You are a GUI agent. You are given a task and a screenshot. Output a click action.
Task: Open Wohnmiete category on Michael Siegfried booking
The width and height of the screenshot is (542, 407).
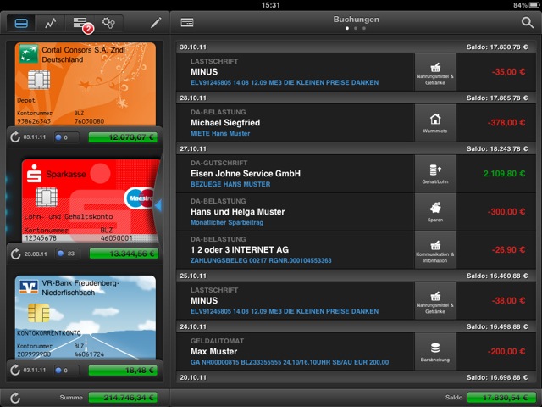pyautogui.click(x=434, y=124)
